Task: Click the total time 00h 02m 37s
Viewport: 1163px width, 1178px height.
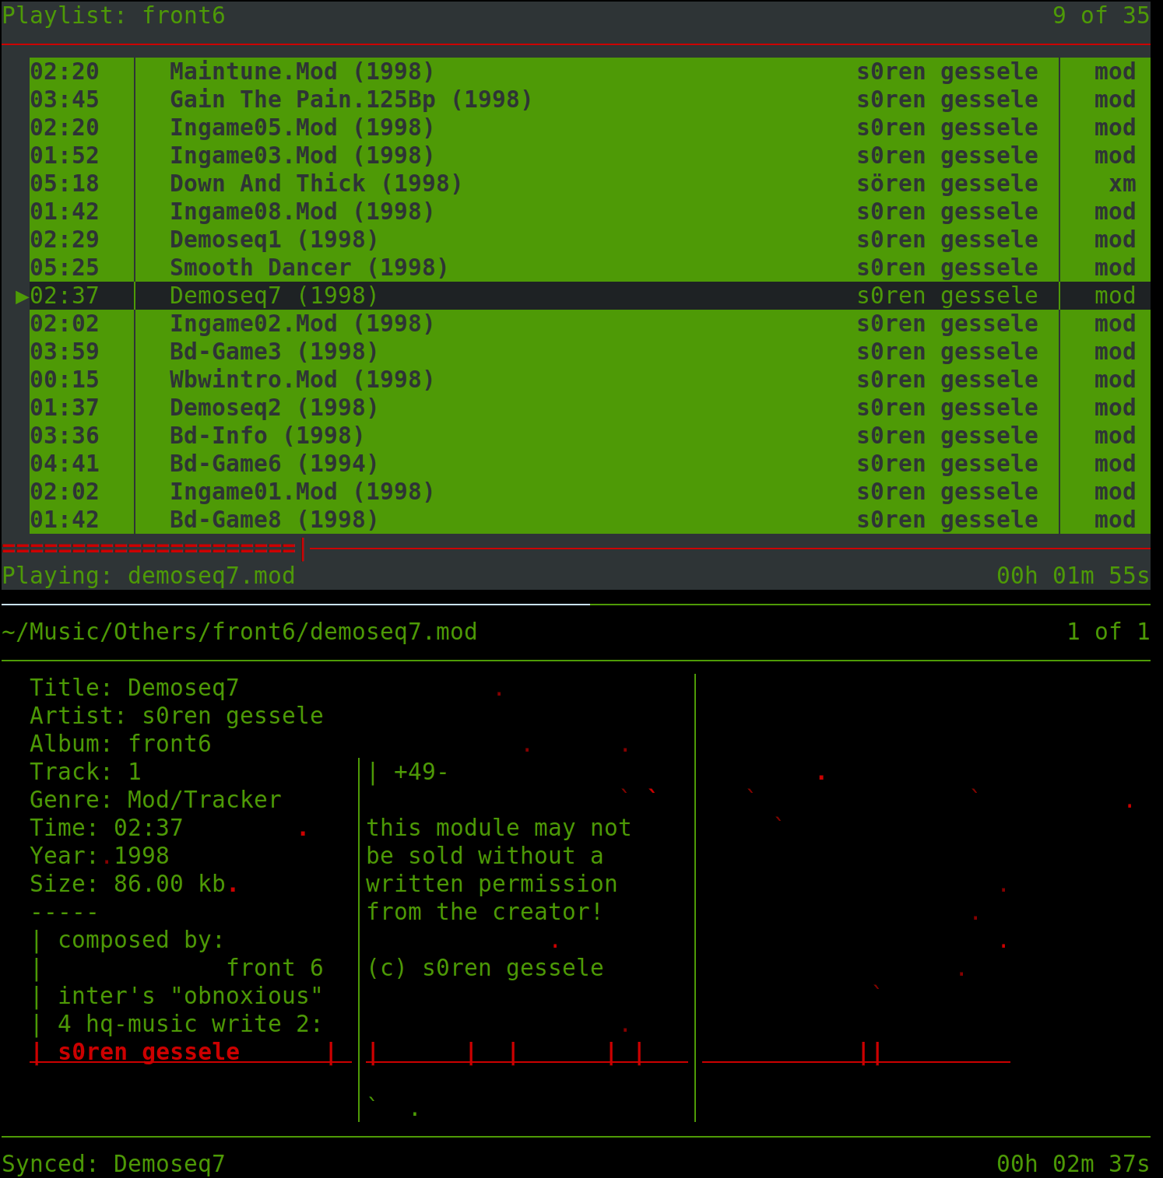Action: 1072,1164
